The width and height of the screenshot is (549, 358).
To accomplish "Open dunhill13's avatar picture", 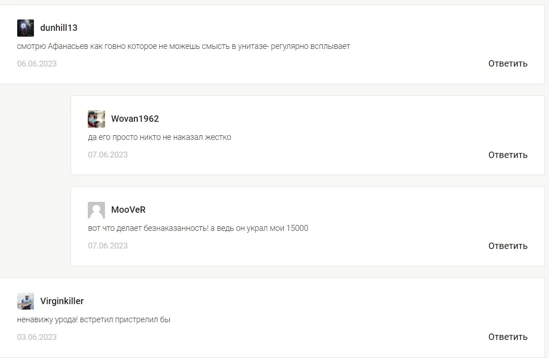I will 25,28.
